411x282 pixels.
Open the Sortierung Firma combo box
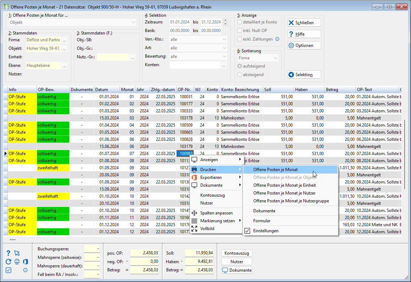(258, 58)
